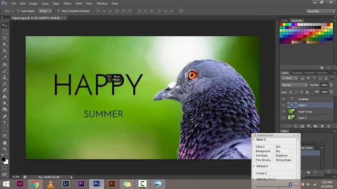Collapse the Dfine 2 section
This screenshot has height=189, width=337.
point(254,140)
